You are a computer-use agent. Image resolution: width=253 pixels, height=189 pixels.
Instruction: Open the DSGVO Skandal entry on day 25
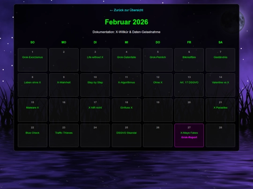point(126,133)
